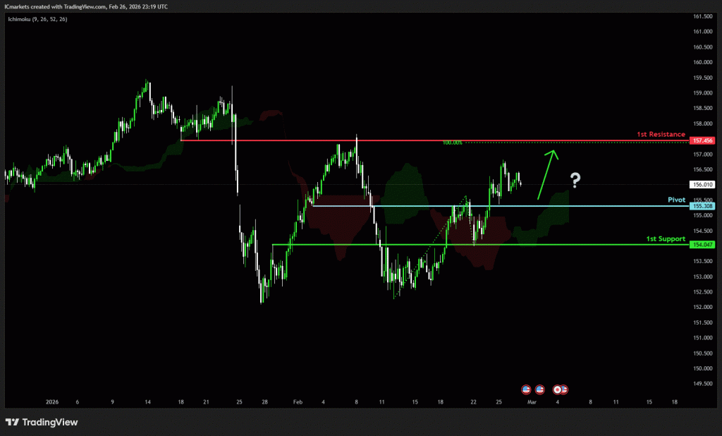Click the Pivot label on the chart
This screenshot has width=722, height=436.
tap(676, 200)
